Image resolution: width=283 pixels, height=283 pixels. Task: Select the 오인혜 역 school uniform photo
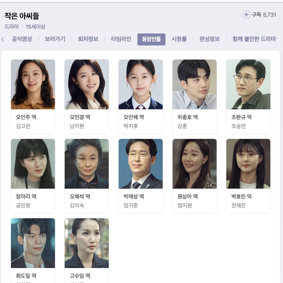click(141, 84)
